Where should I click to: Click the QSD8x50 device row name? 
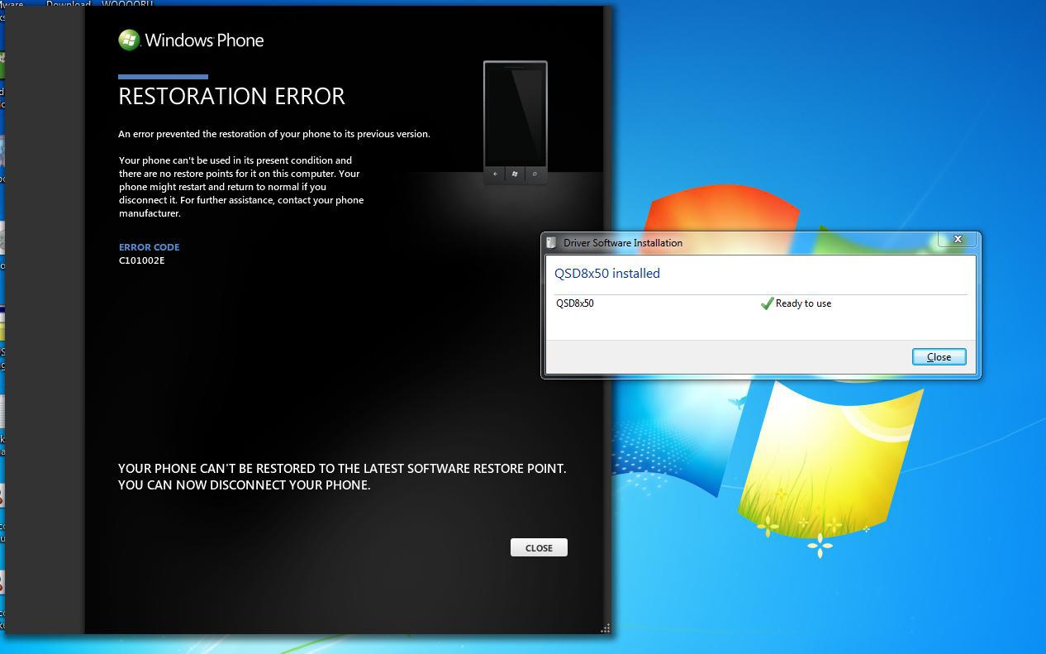(x=575, y=303)
